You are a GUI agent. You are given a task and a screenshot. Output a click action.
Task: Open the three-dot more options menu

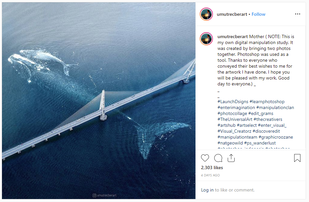(x=297, y=14)
